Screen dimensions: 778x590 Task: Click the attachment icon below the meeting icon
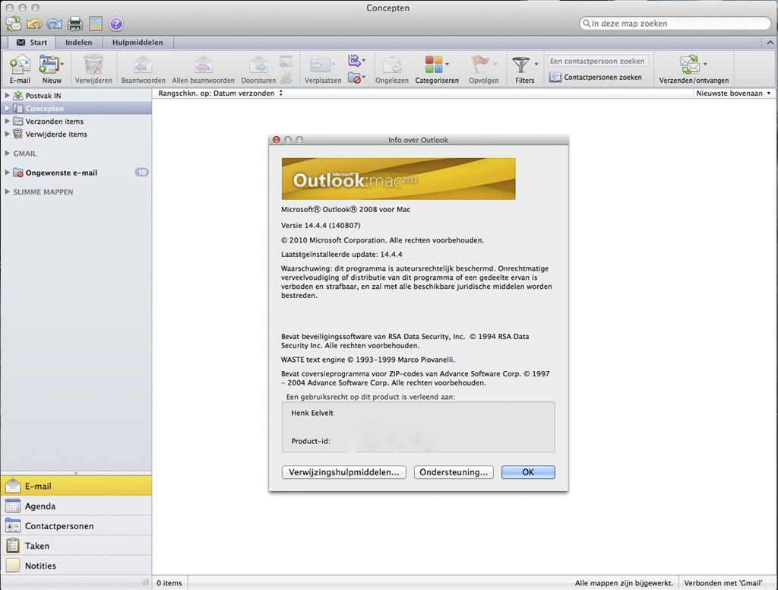(286, 78)
